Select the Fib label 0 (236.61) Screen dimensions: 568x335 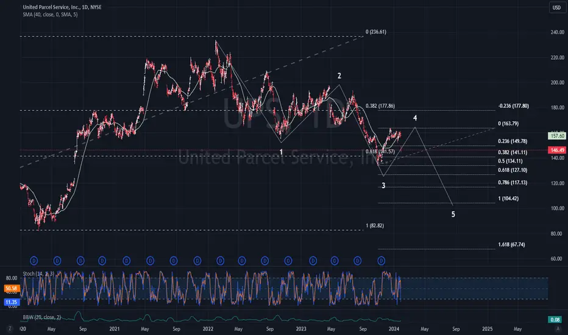coord(375,32)
